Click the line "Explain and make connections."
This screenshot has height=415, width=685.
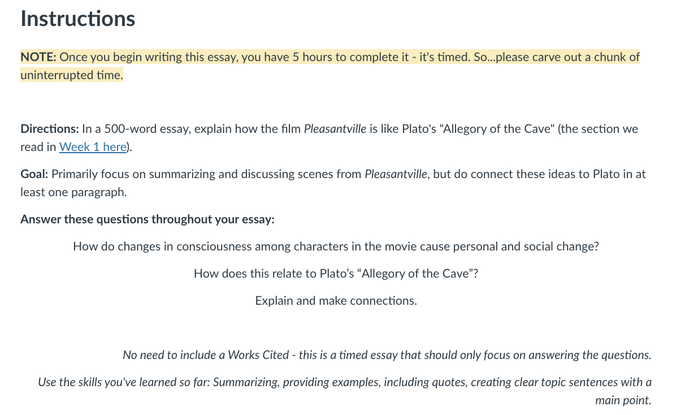point(336,301)
